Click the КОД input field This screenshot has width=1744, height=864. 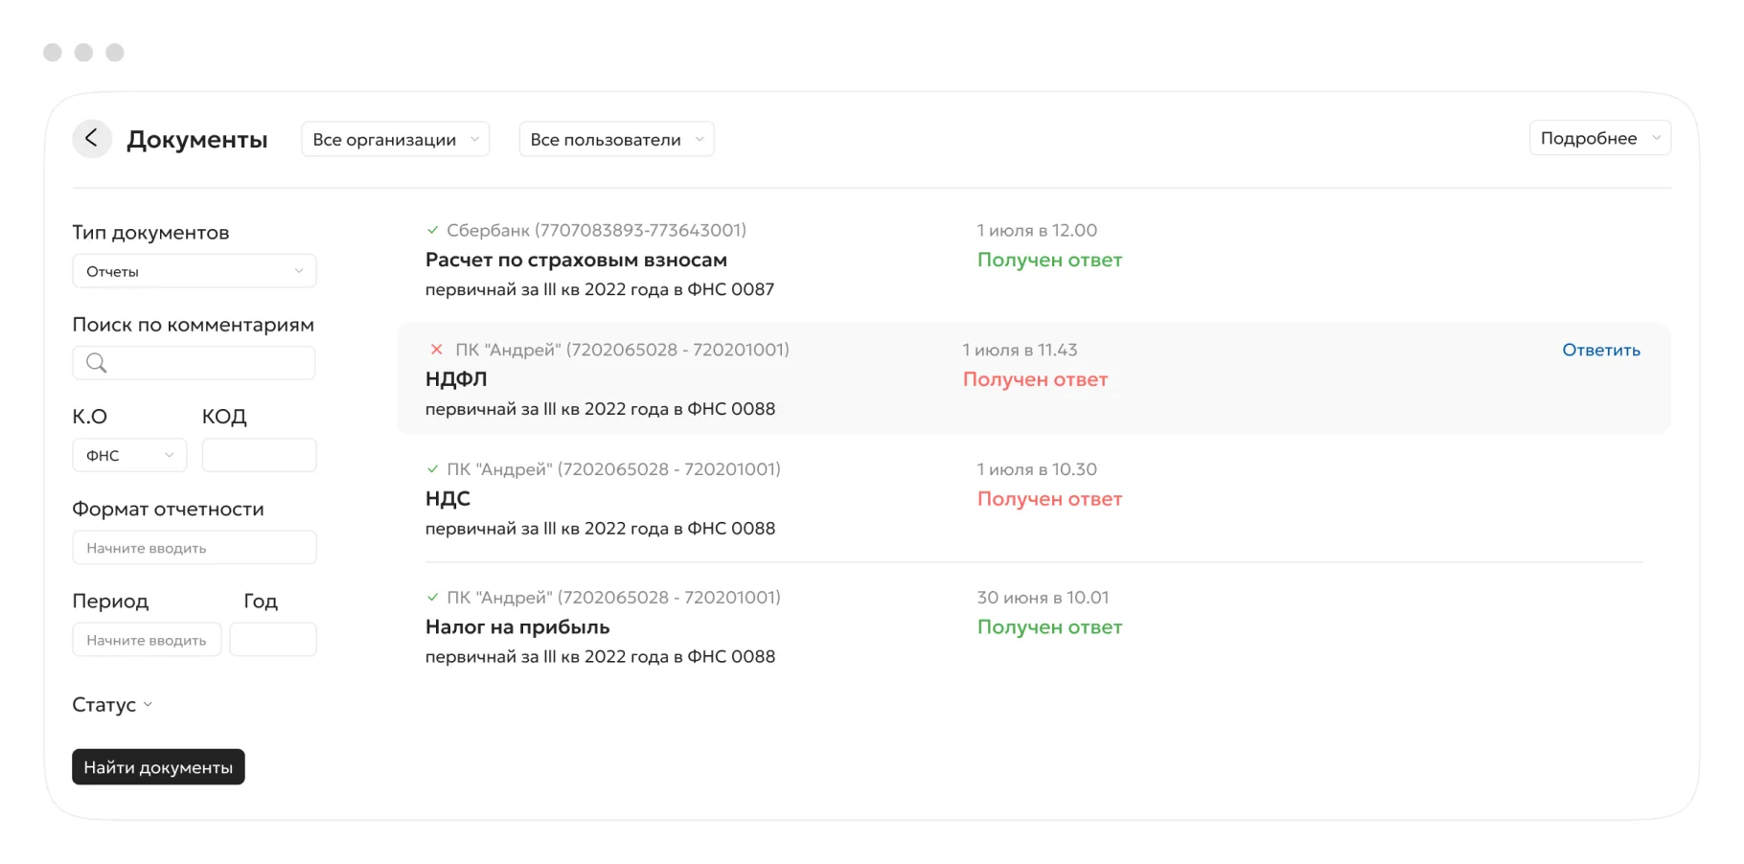coord(260,455)
